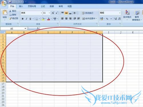The height and width of the screenshot is (107, 143).
Task: Switch to the 审阅 tab
Action: point(61,6)
